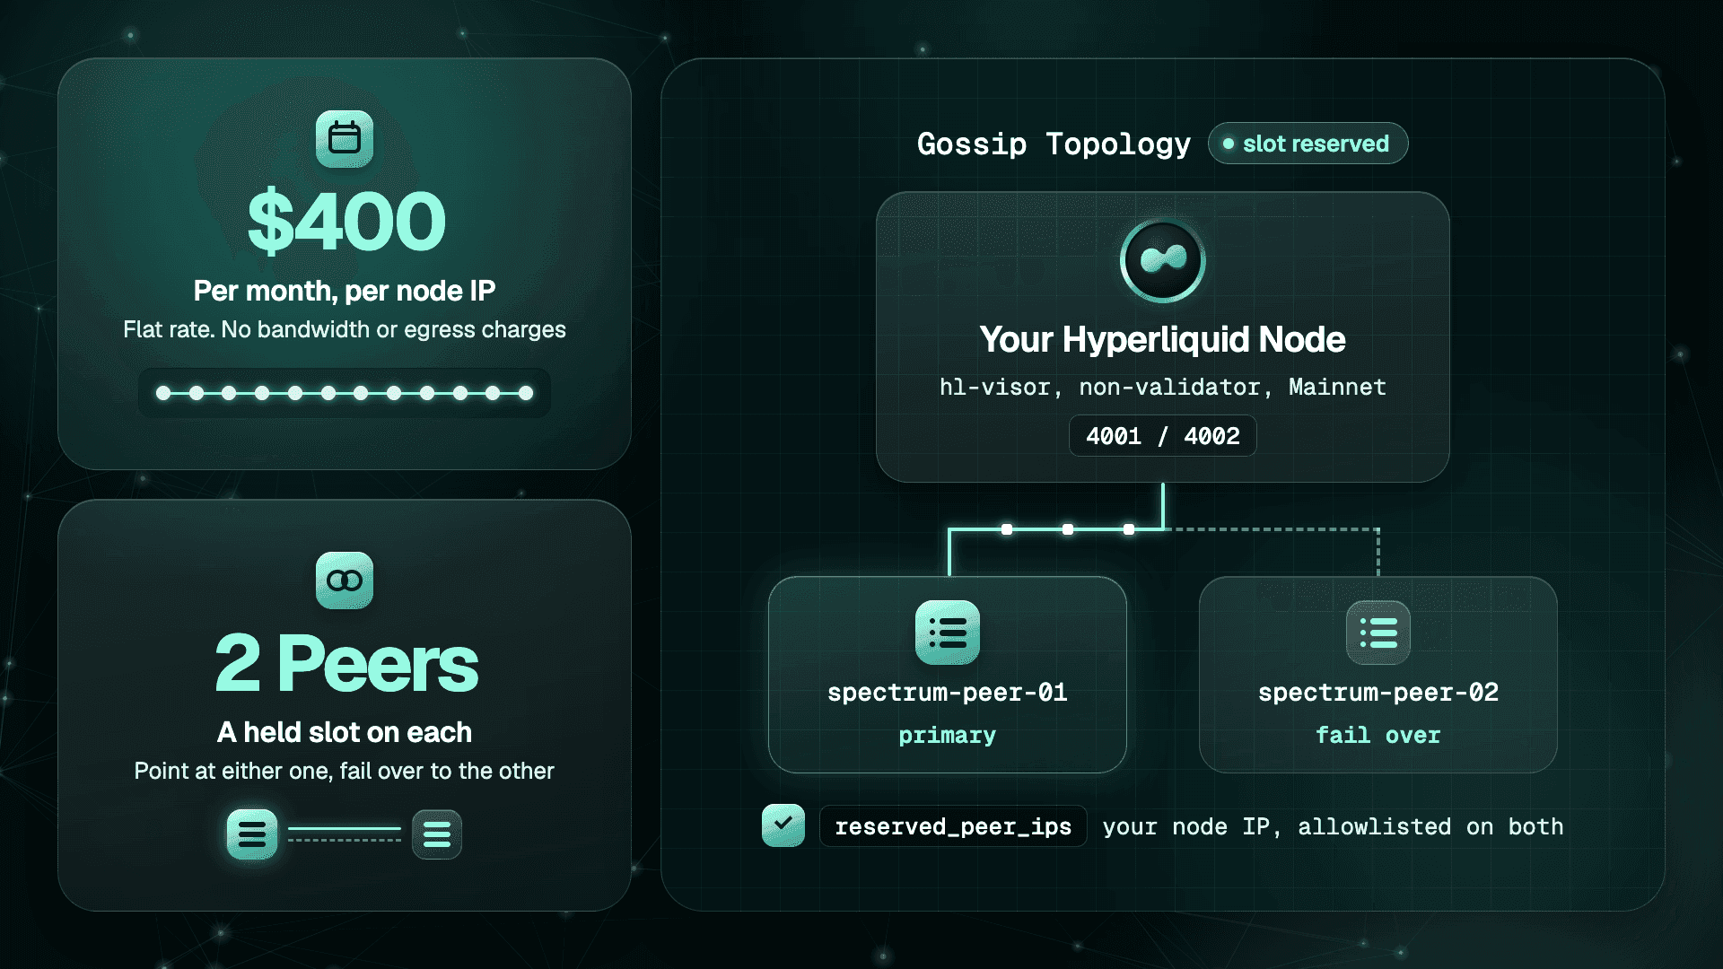This screenshot has height=969, width=1723.
Task: Click the Your Hyperliquid Node heading
Action: click(x=1163, y=339)
